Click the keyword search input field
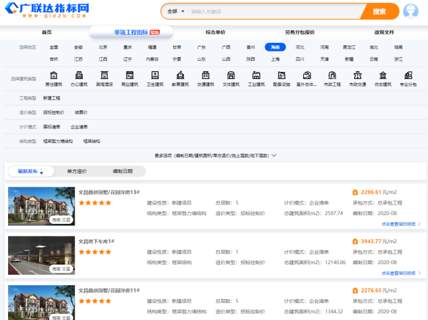This screenshot has height=320, width=428. [x=273, y=11]
